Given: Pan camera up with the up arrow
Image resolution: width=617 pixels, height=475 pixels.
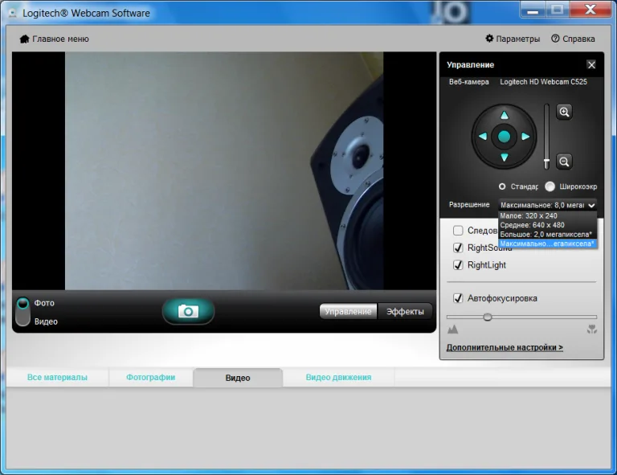Looking at the screenshot, I should 504,115.
